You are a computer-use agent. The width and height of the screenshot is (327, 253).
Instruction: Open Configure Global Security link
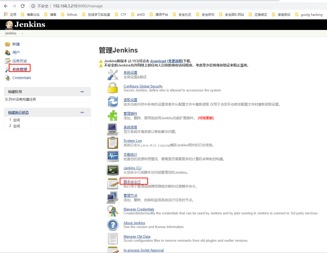143,86
